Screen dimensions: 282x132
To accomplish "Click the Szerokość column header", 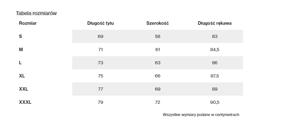I will click(158, 23).
